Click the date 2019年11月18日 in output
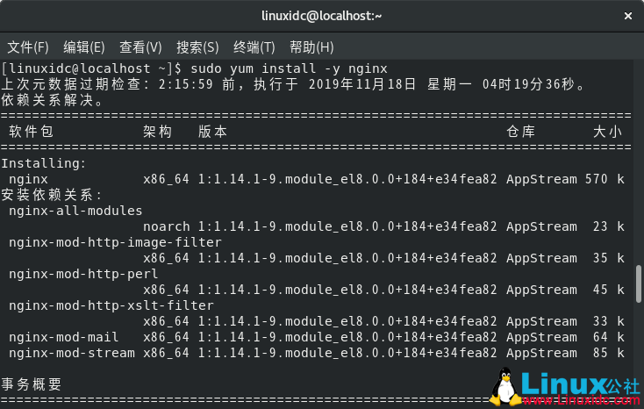This screenshot has height=409, width=644. coord(361,84)
